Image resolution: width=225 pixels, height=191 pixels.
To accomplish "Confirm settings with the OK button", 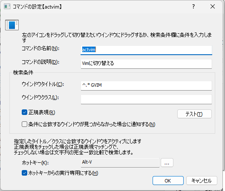I will click(x=168, y=180).
